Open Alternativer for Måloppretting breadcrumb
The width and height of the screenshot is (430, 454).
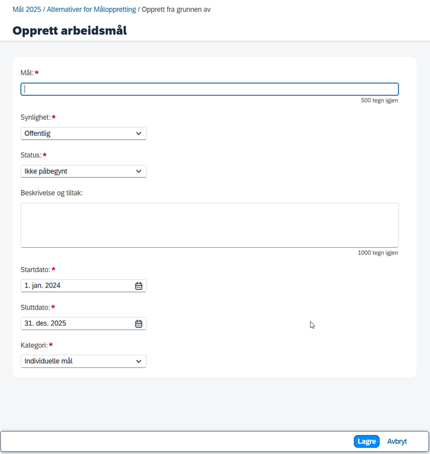(91, 10)
